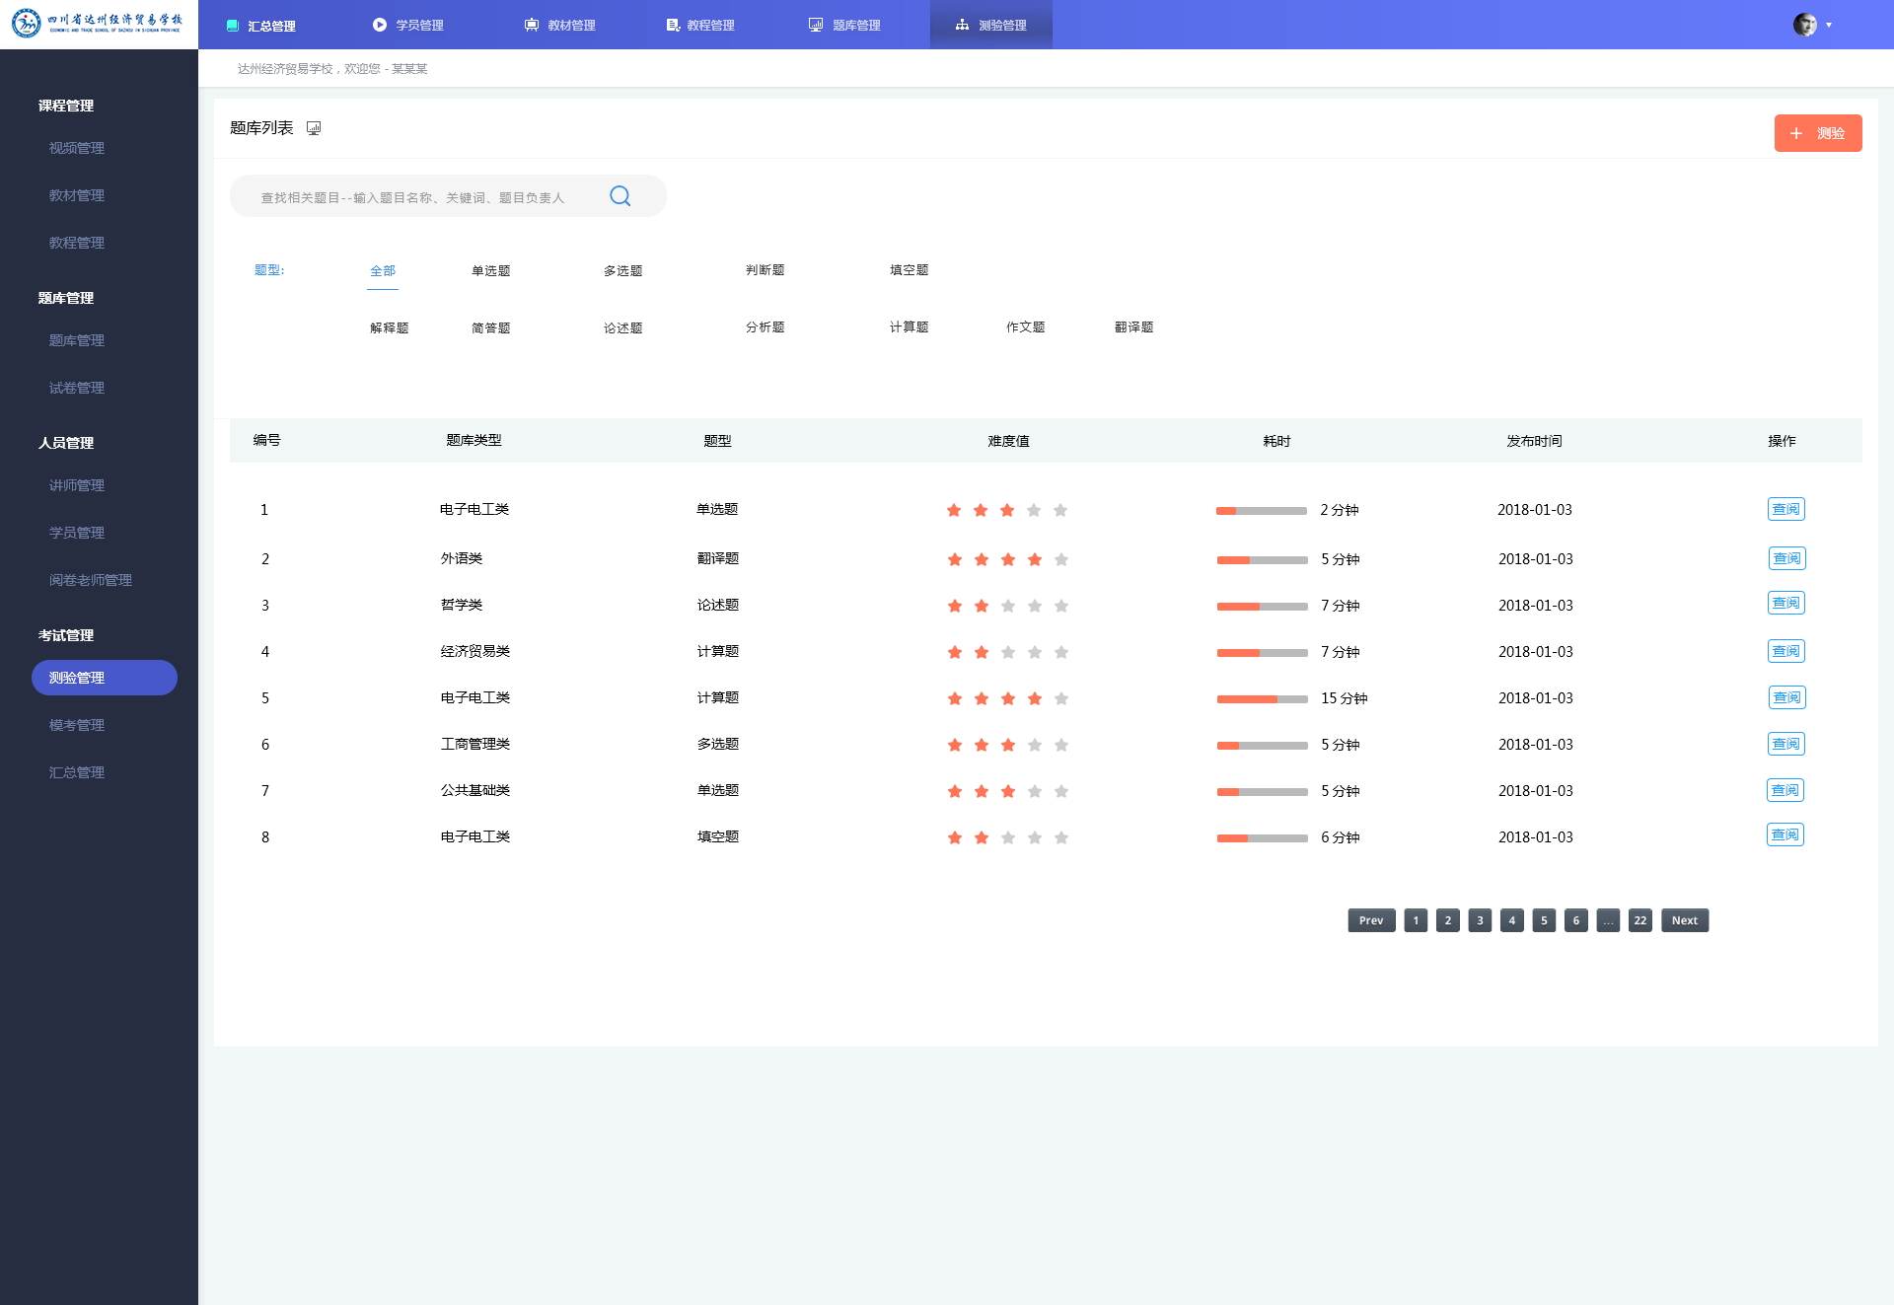Viewport: 1894px width, 1305px height.
Task: Filter by 多选题 question type
Action: pos(622,270)
